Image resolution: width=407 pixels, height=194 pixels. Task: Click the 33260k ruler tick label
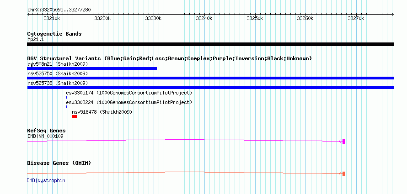pyautogui.click(x=305, y=18)
